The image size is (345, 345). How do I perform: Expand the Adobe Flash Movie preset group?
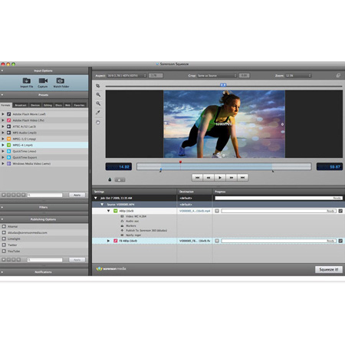3,114
